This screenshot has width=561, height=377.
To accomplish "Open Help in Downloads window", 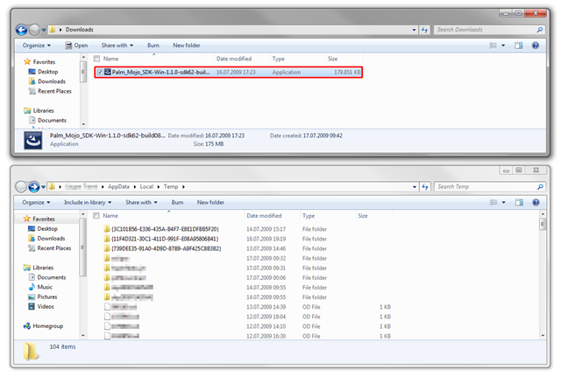I will (x=536, y=45).
